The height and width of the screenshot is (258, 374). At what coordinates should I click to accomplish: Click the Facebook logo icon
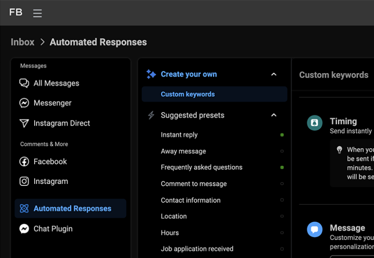coord(24,161)
